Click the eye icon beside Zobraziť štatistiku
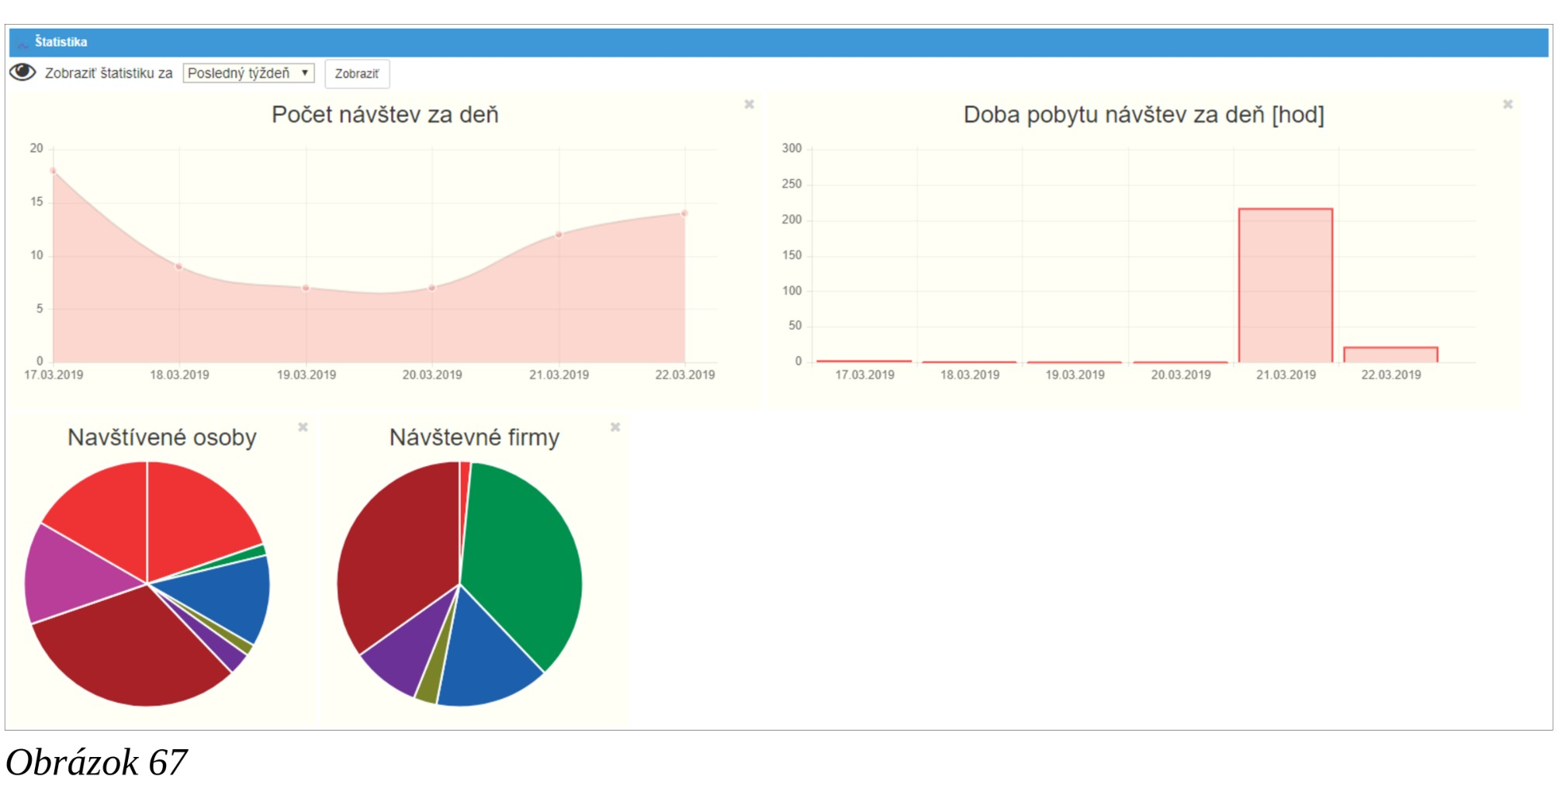This screenshot has width=1558, height=788. coord(23,72)
